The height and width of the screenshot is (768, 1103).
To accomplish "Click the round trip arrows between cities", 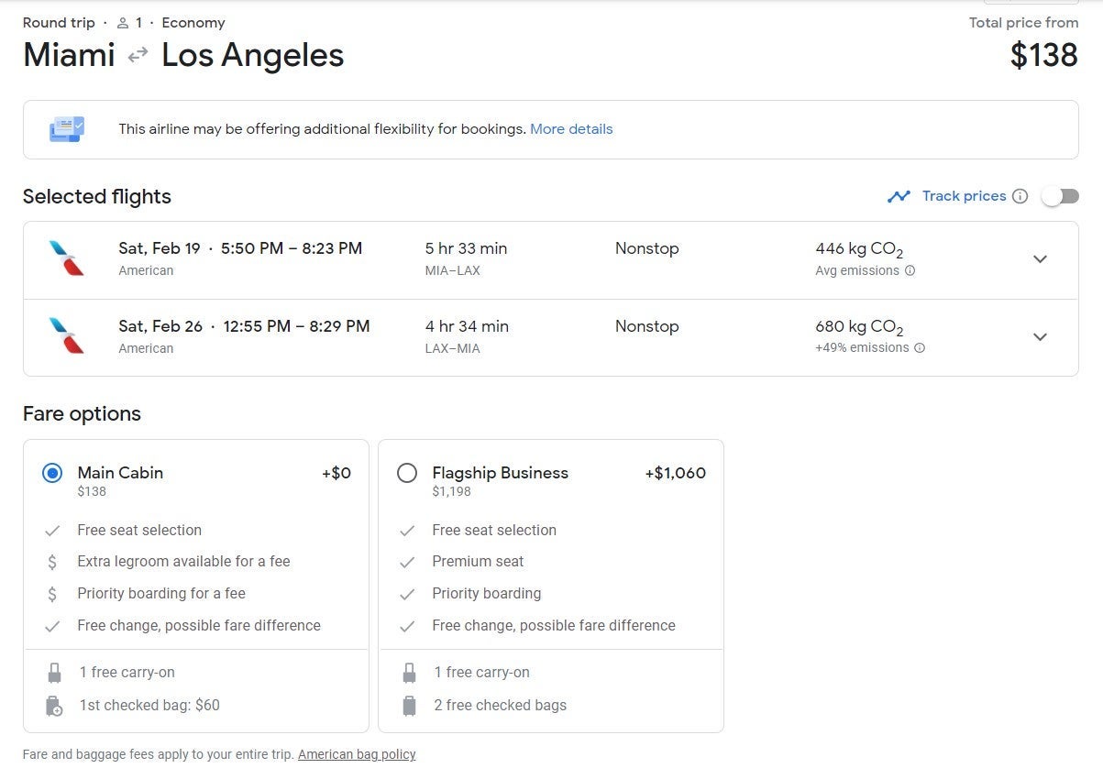I will pyautogui.click(x=138, y=56).
